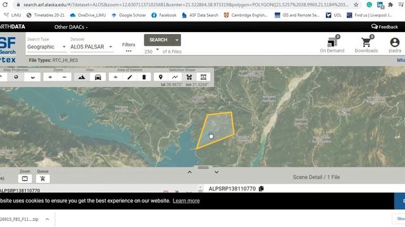Click Zoom to results icon

(x=25, y=178)
